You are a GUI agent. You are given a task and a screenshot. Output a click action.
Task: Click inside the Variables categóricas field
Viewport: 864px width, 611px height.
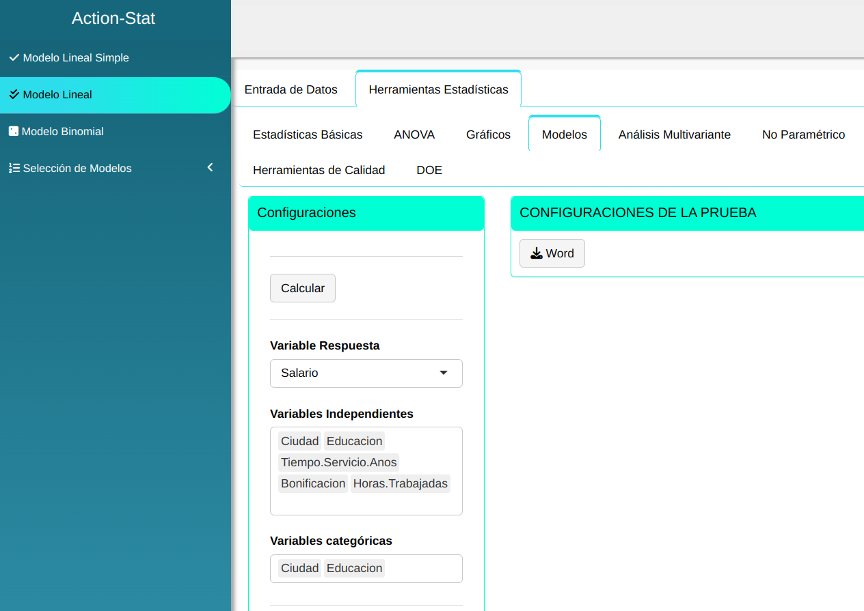(420, 568)
